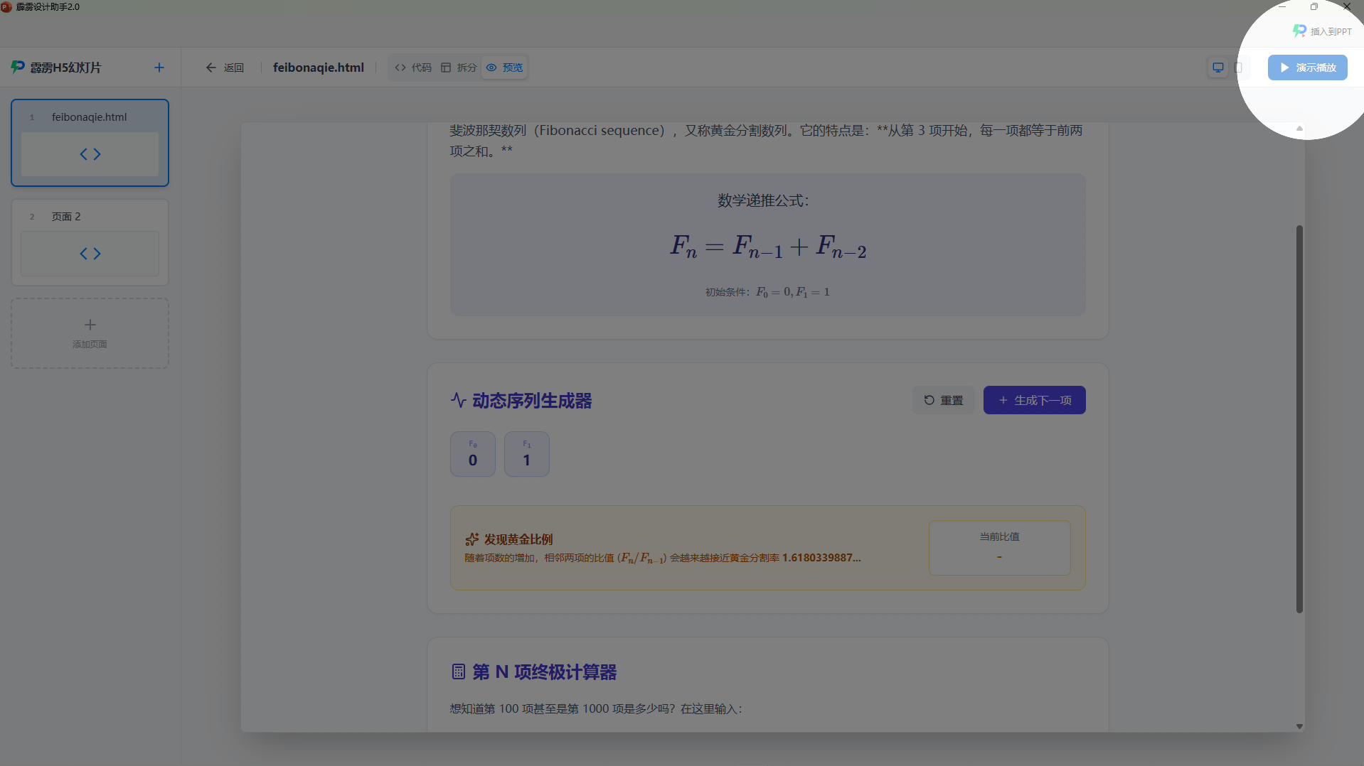The width and height of the screenshot is (1364, 766).
Task: Click 插入到PPT in the top right
Action: [1322, 31]
